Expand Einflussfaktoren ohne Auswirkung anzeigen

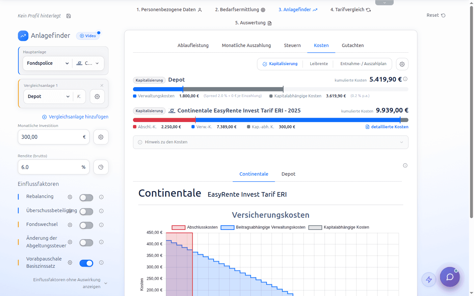[70, 283]
